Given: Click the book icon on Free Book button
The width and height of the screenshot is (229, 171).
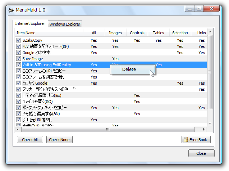Looking at the screenshot, I should (186, 140).
